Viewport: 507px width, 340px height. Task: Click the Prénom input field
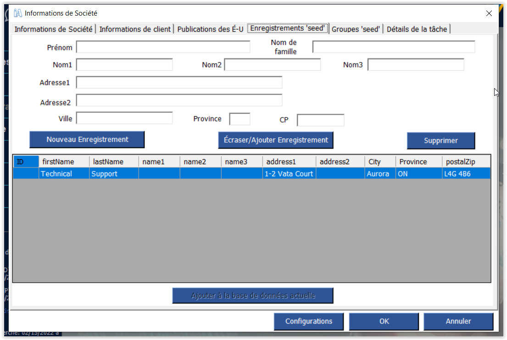click(163, 47)
